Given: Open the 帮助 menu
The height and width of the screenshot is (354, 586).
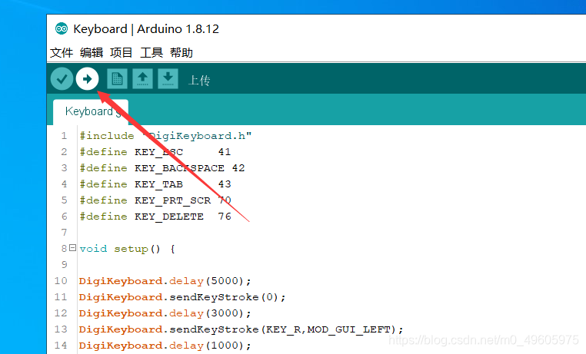Looking at the screenshot, I should tap(181, 52).
